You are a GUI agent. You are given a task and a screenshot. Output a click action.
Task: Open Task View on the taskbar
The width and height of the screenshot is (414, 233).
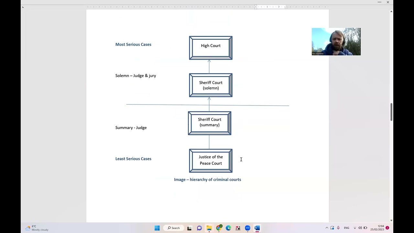coord(190,228)
